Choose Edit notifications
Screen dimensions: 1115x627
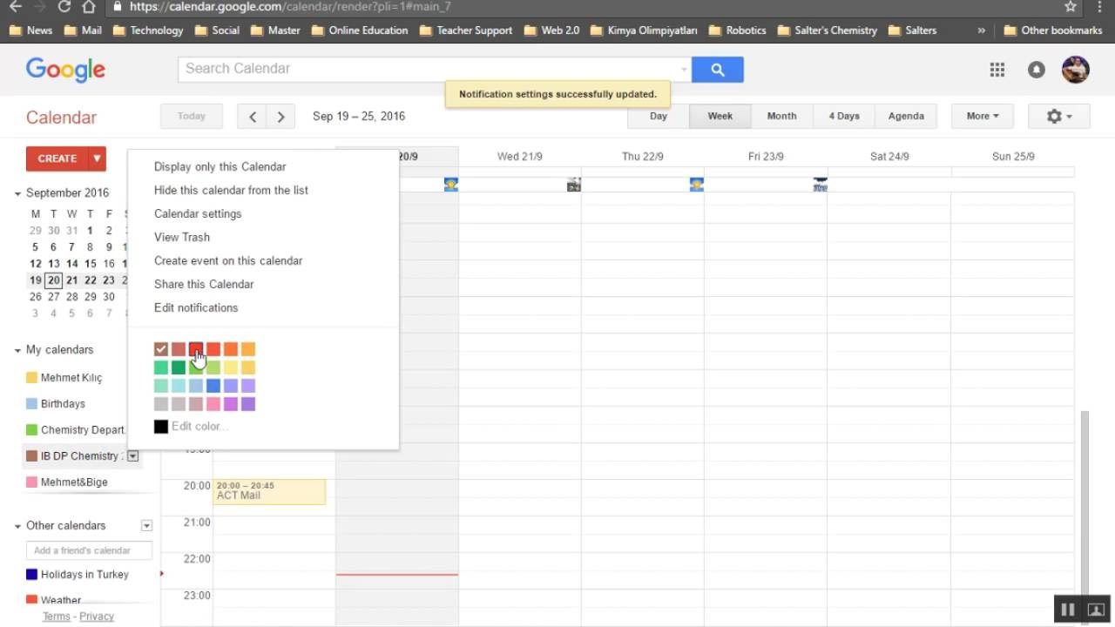coord(196,307)
